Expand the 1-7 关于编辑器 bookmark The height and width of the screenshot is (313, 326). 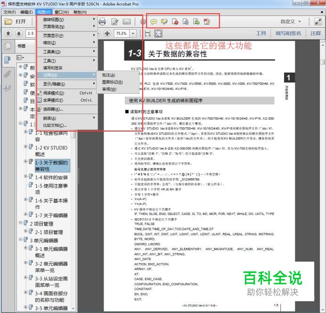point(25,214)
